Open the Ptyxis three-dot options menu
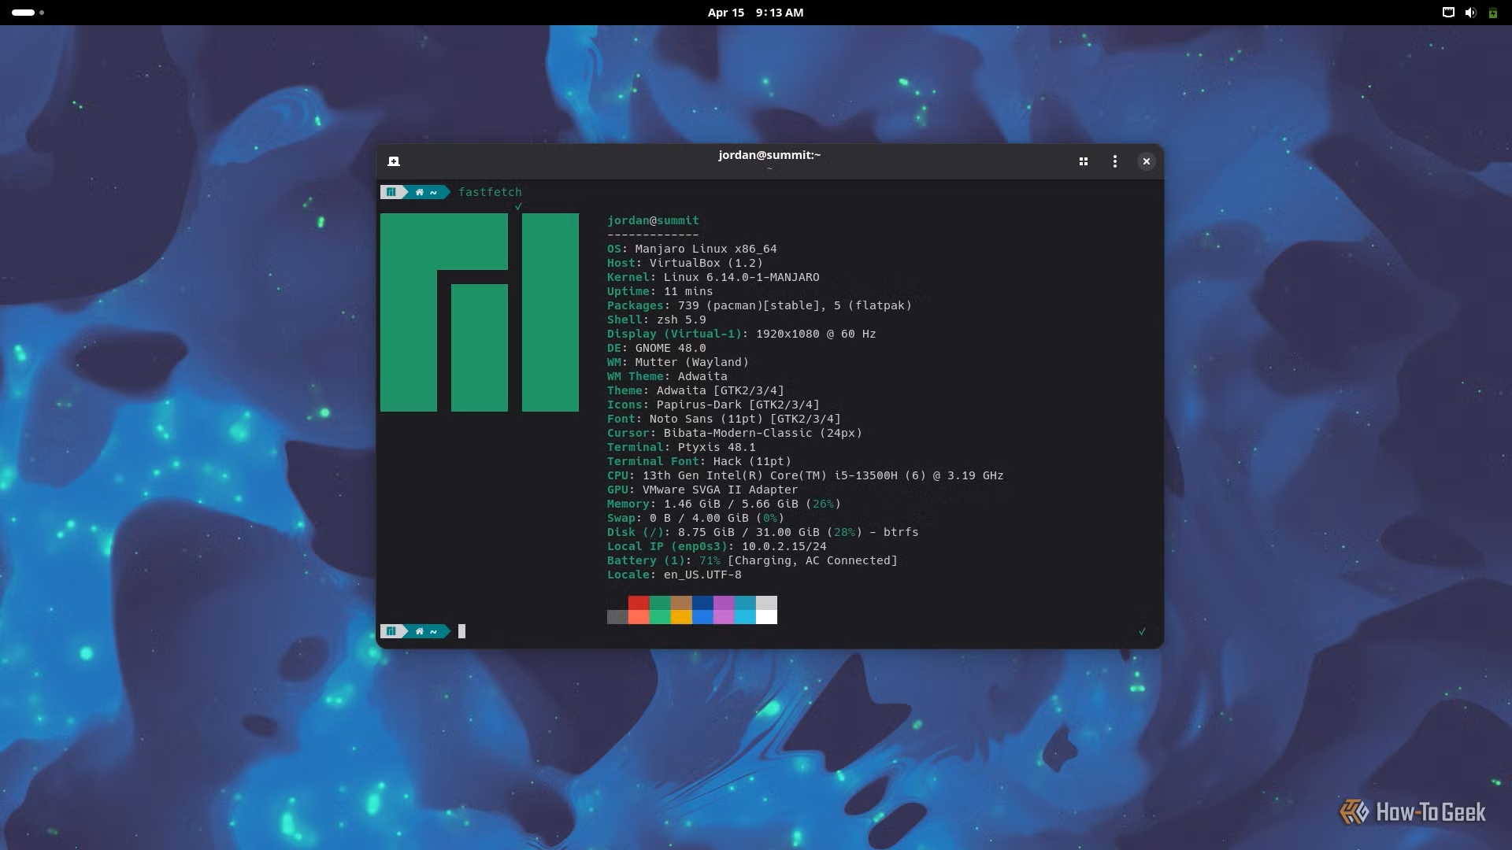This screenshot has height=850, width=1512. (x=1115, y=161)
